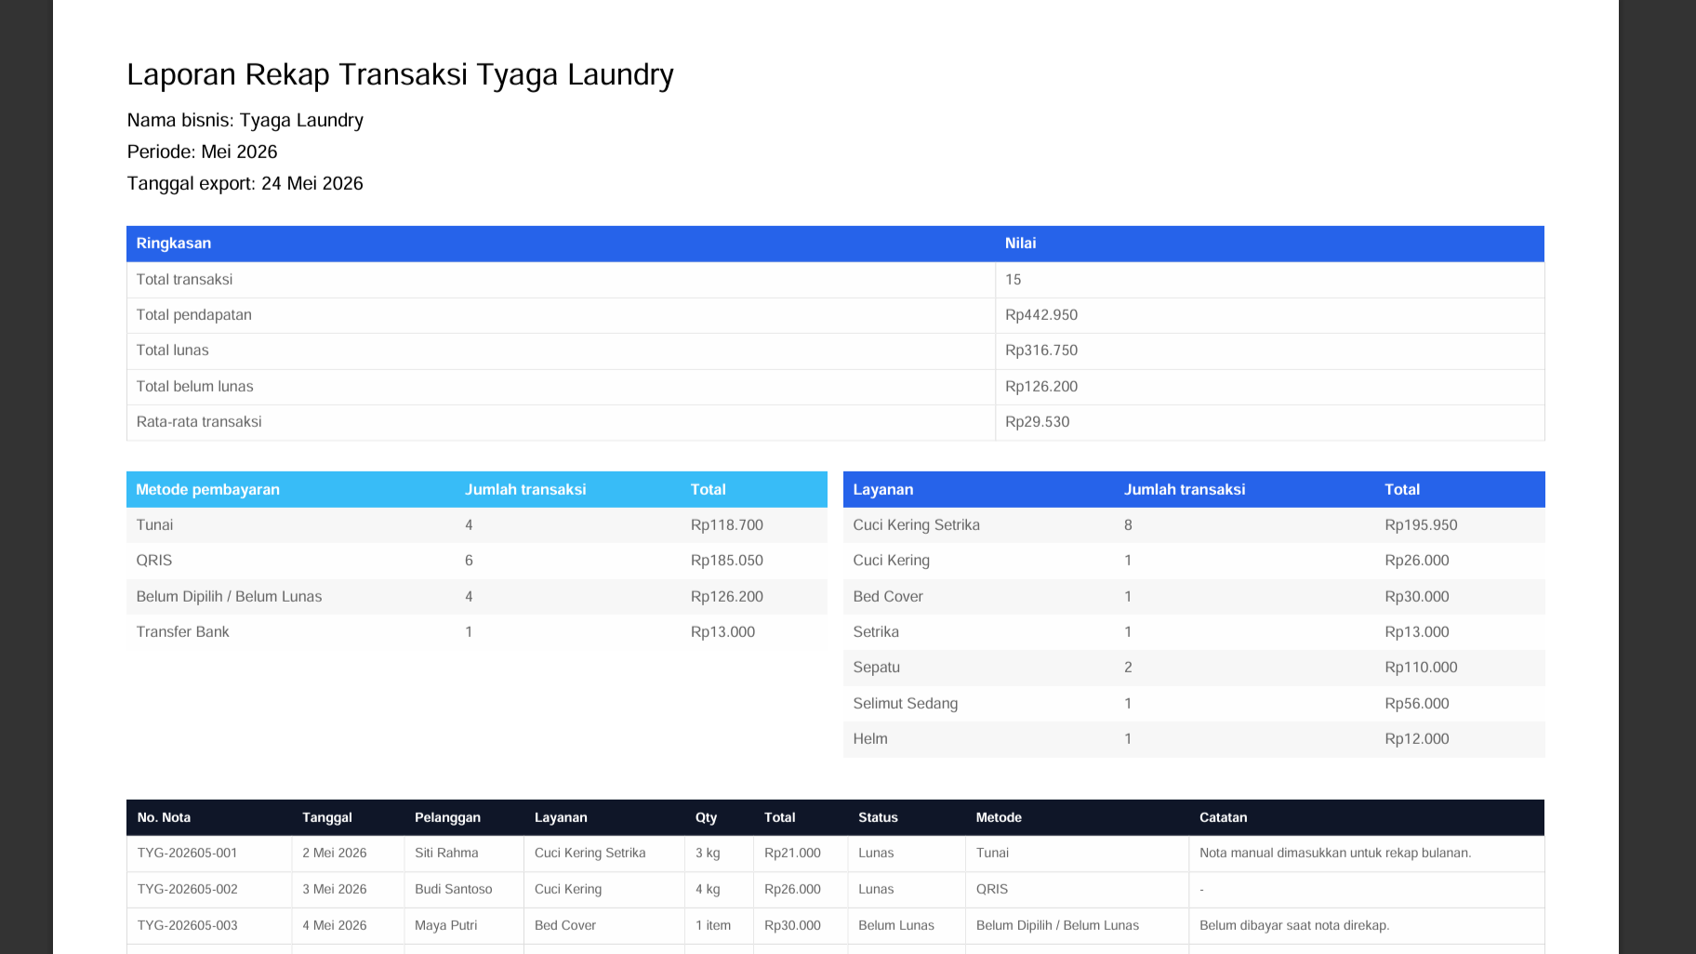Screen dimensions: 1696x954
Task: Click the Metode pembayaran table header
Action: coord(207,490)
